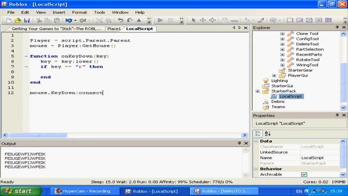Select RecentParts in the Explorer
Screen dimensions: 348x196
pyautogui.click(x=309, y=54)
